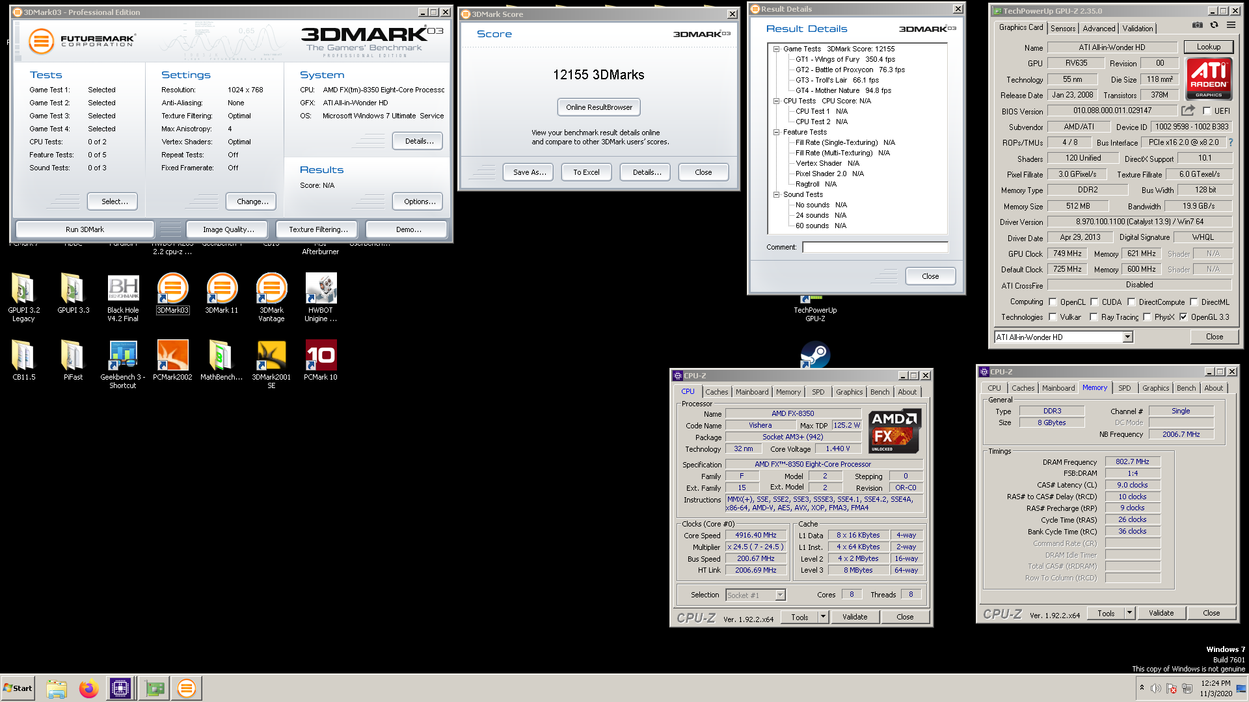
Task: Click the 3DMark03 taskbar icon
Action: pos(187,688)
